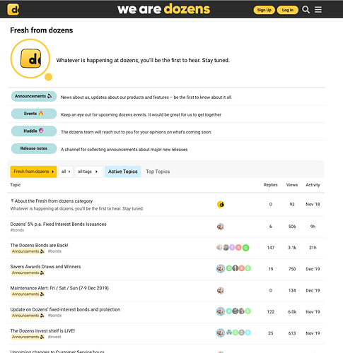Open 'The Dozens Bonds are Back!' topic
The height and width of the screenshot is (353, 343).
(39, 245)
